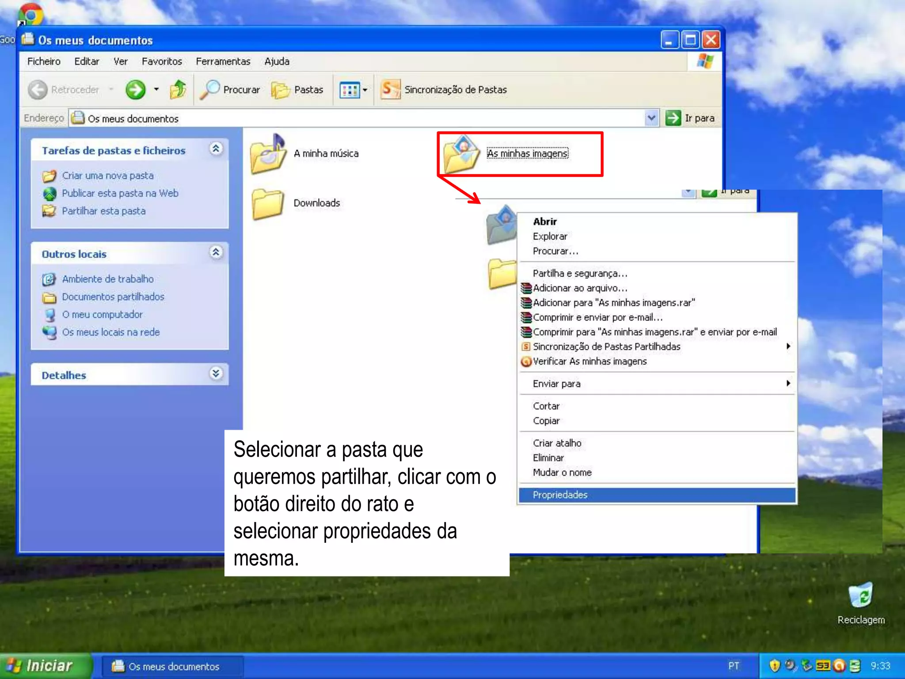Open the views dropdown arrow
The image size is (905, 679).
tap(365, 90)
